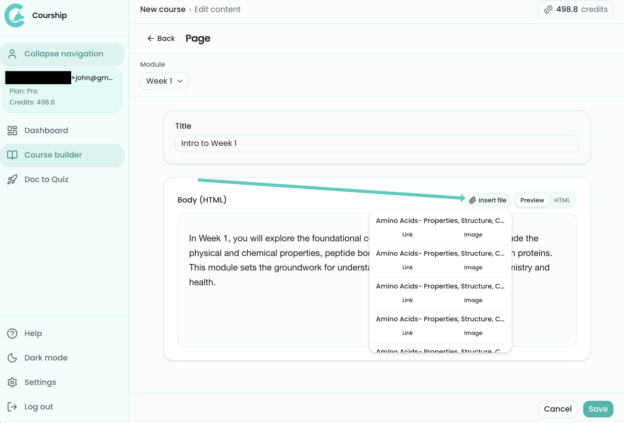Click the credits coin icon in header
The image size is (624, 423).
click(x=548, y=9)
